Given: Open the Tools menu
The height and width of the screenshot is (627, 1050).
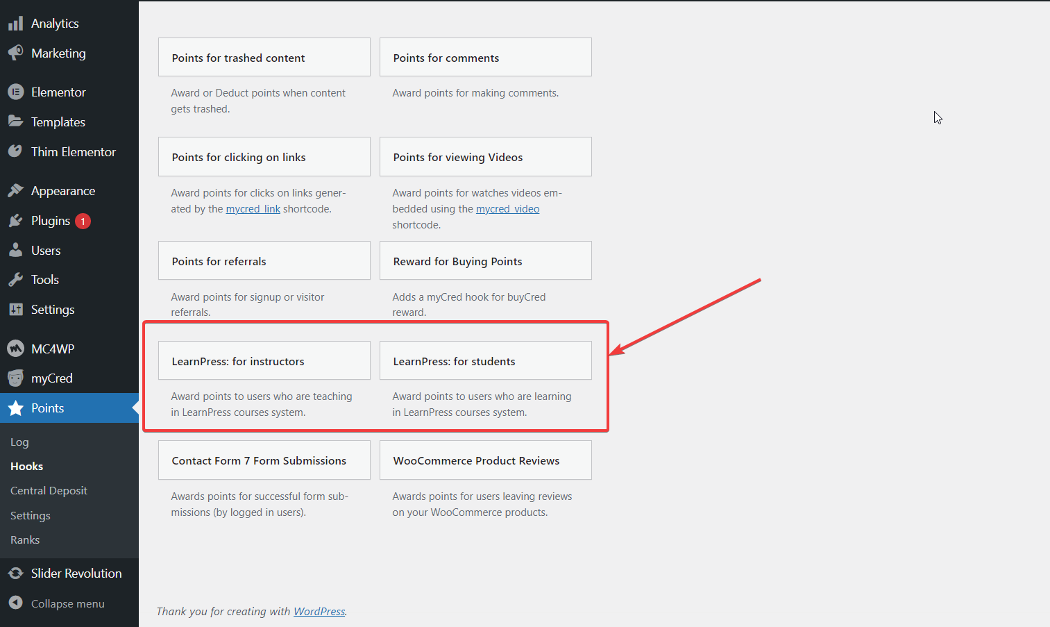Looking at the screenshot, I should click(x=45, y=280).
